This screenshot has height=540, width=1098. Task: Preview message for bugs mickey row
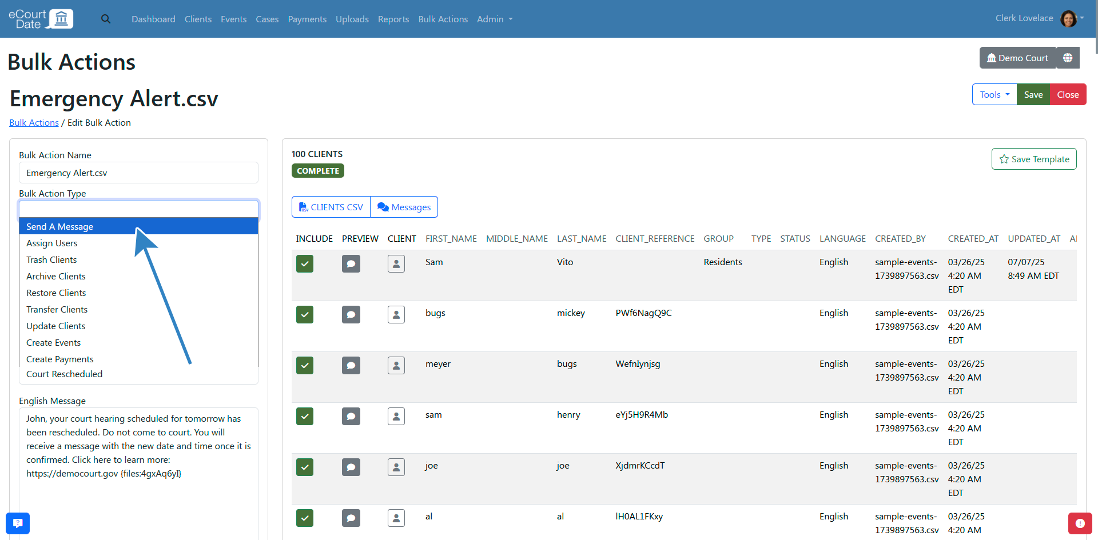point(351,314)
